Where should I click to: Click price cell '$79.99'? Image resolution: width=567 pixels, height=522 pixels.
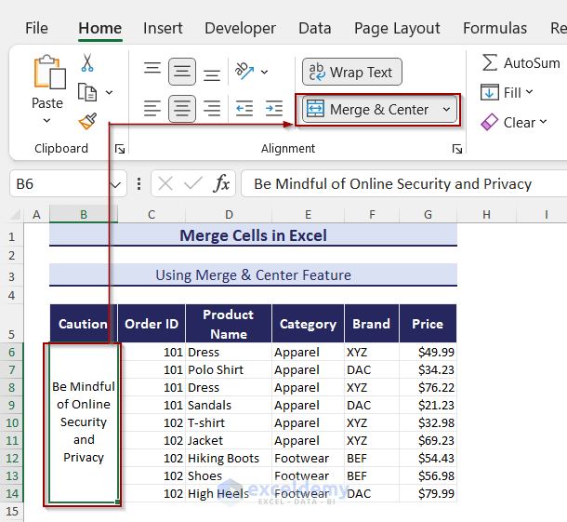click(429, 493)
